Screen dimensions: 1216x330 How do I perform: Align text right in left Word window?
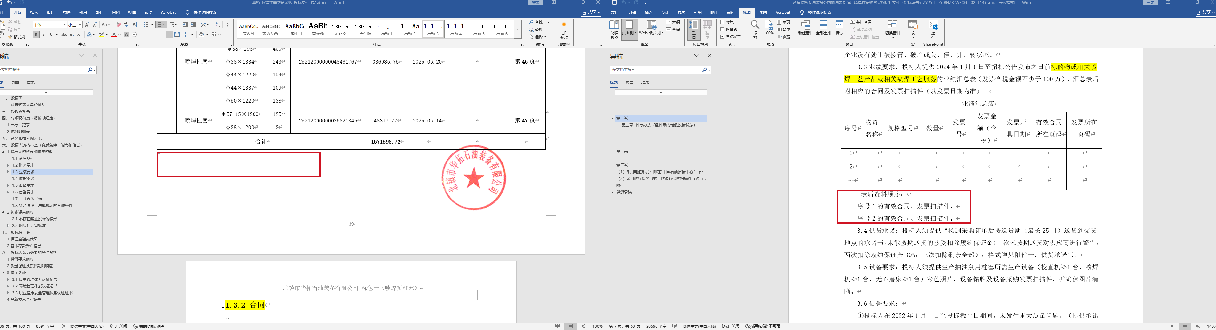[x=161, y=35]
